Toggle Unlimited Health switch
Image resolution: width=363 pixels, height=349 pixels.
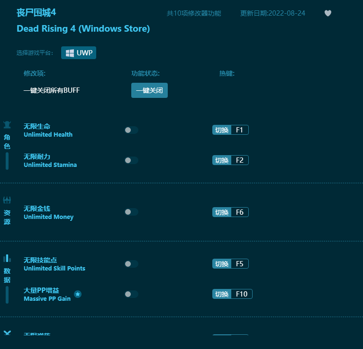tap(131, 130)
